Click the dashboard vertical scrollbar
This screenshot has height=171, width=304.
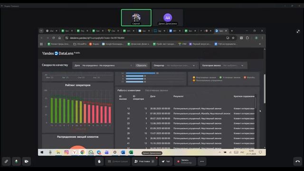(x=265, y=89)
